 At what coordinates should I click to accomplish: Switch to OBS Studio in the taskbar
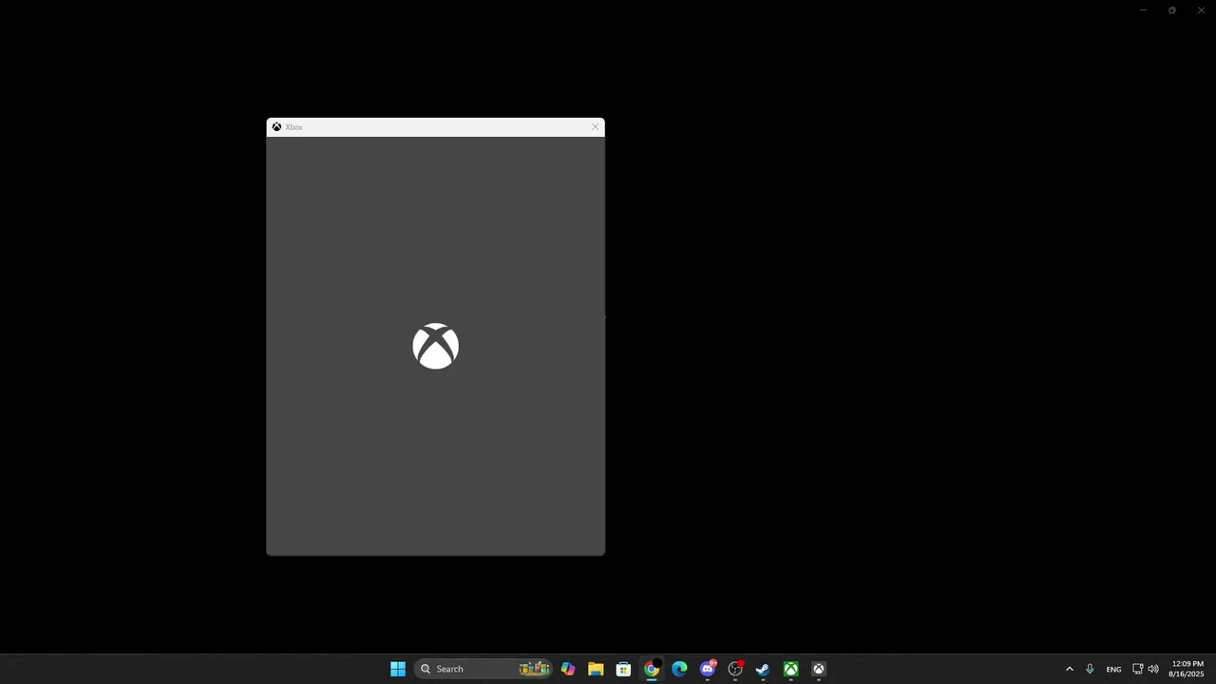(735, 669)
